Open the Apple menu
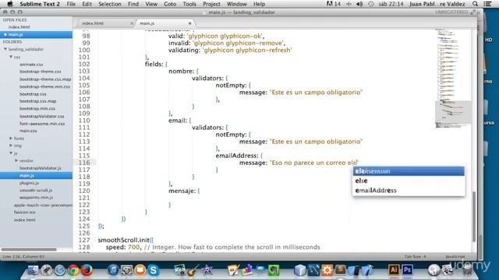This screenshot has width=499, height=280. pyautogui.click(x=10, y=4)
